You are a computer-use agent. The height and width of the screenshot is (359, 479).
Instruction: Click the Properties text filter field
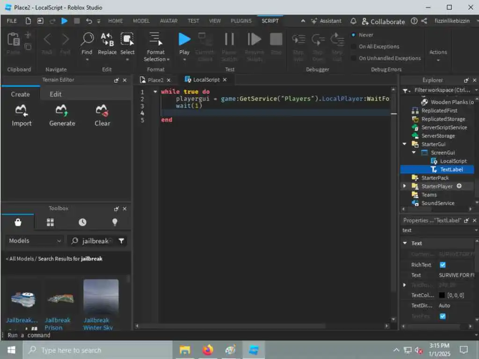tap(437, 230)
